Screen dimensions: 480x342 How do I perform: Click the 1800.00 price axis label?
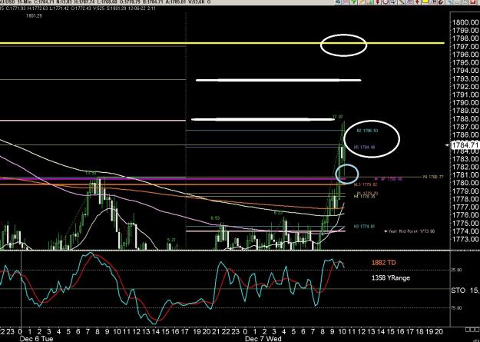tap(465, 22)
